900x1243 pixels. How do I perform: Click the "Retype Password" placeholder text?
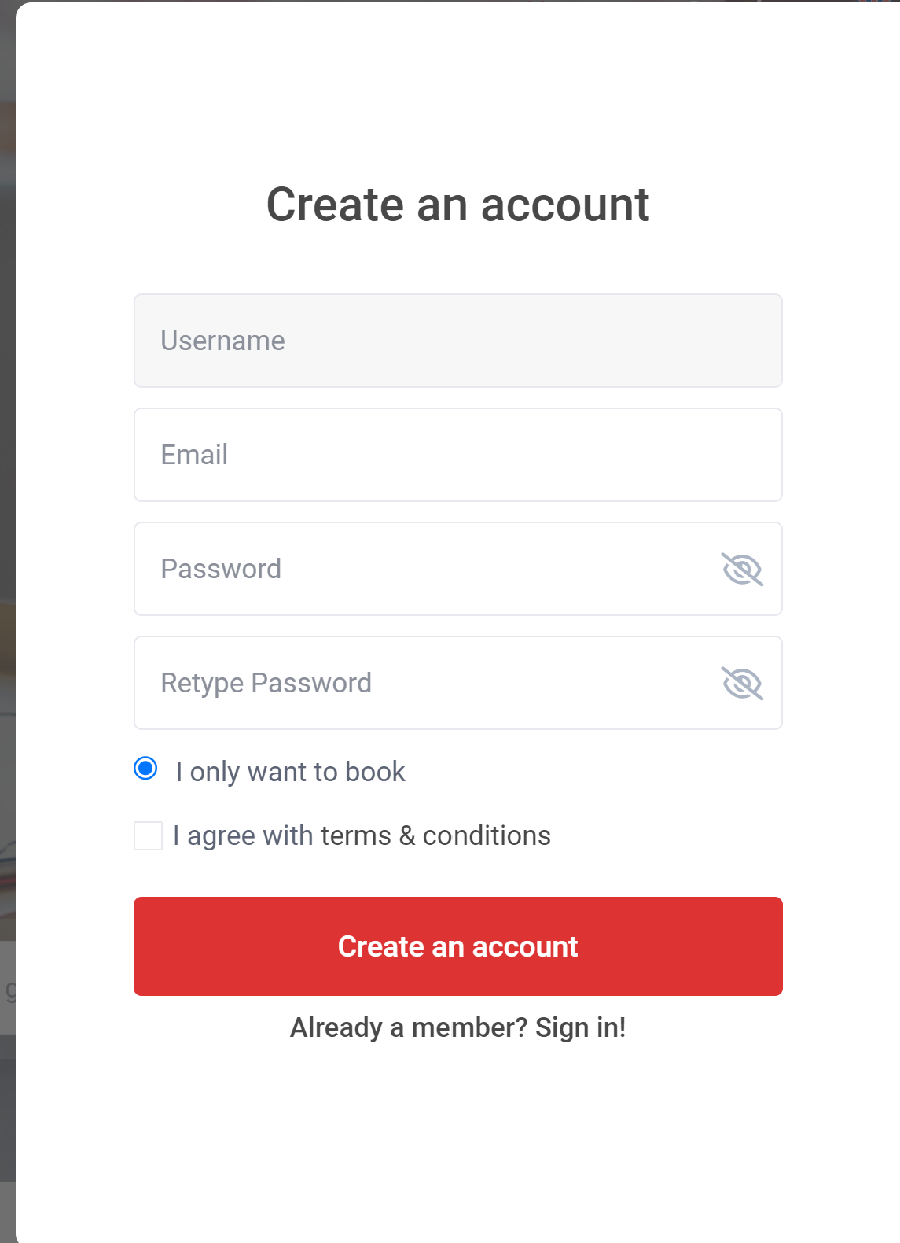[266, 683]
